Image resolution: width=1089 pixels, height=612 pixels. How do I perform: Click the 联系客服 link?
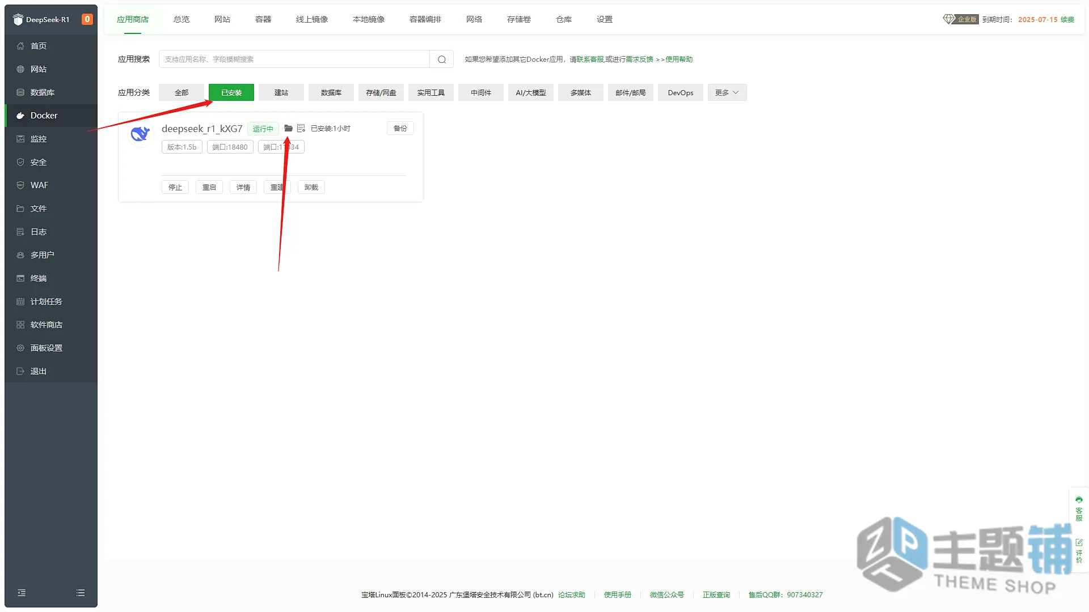[x=590, y=59]
